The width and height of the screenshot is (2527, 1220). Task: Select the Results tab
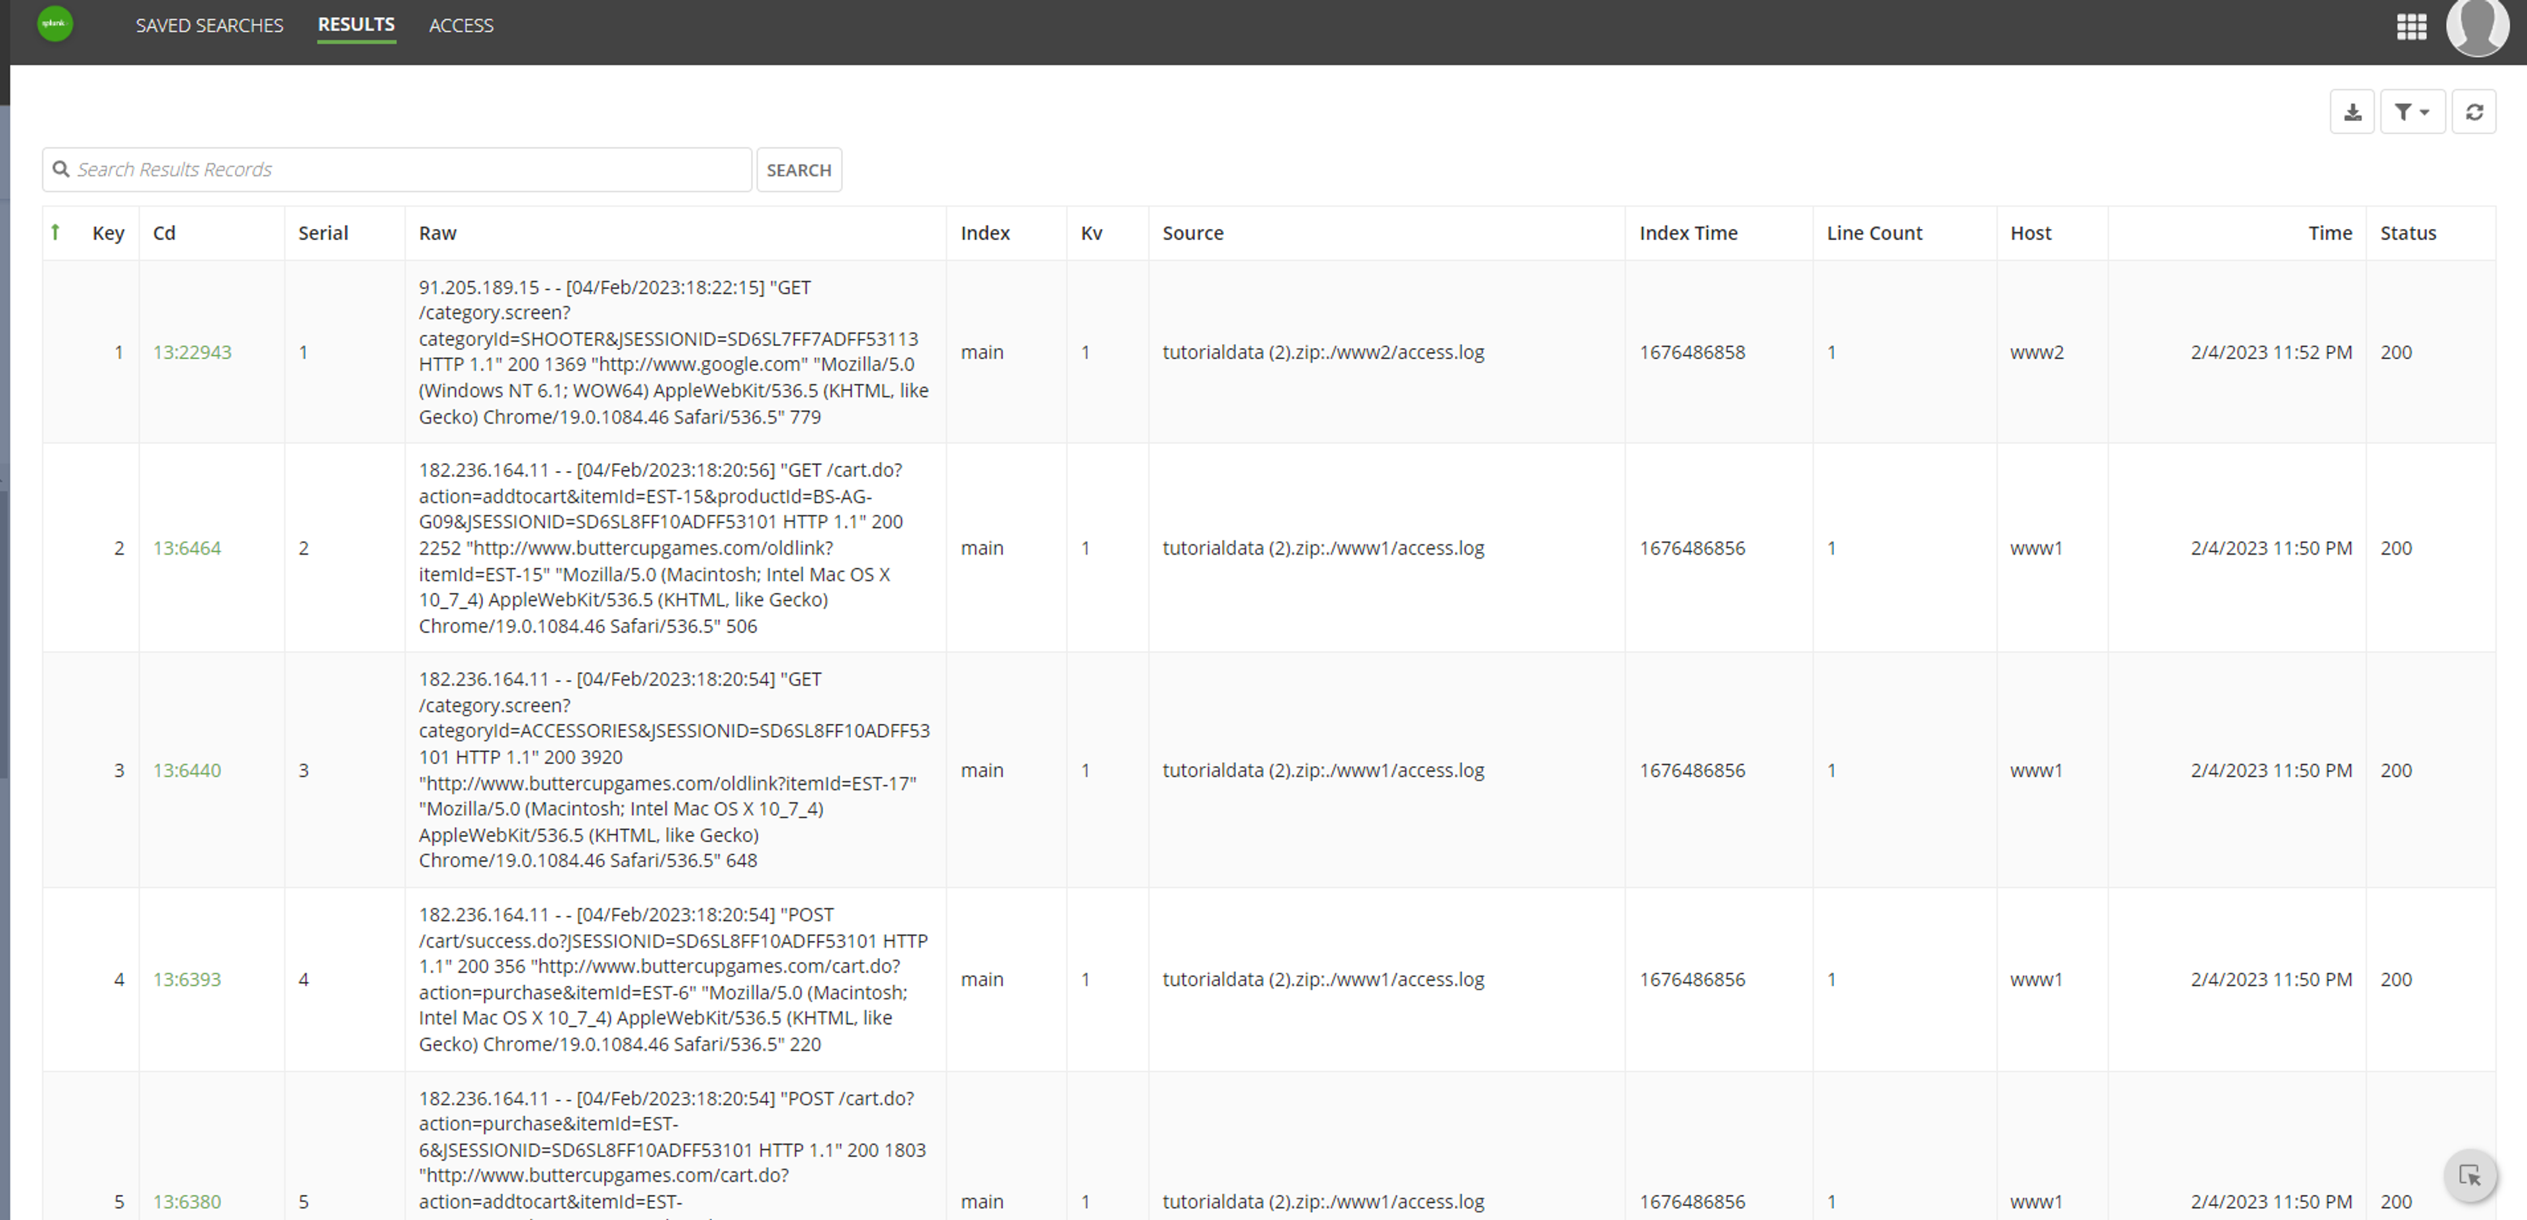(356, 24)
